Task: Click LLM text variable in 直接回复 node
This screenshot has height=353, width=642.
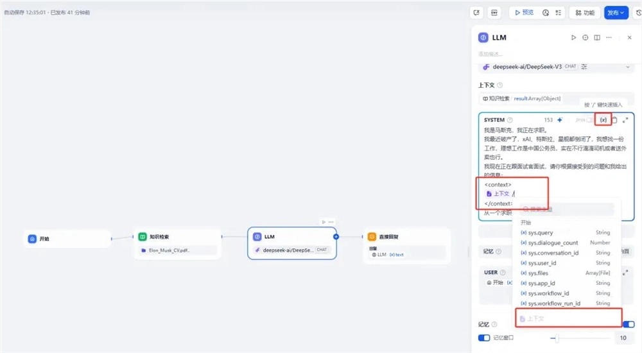Action: [387, 255]
